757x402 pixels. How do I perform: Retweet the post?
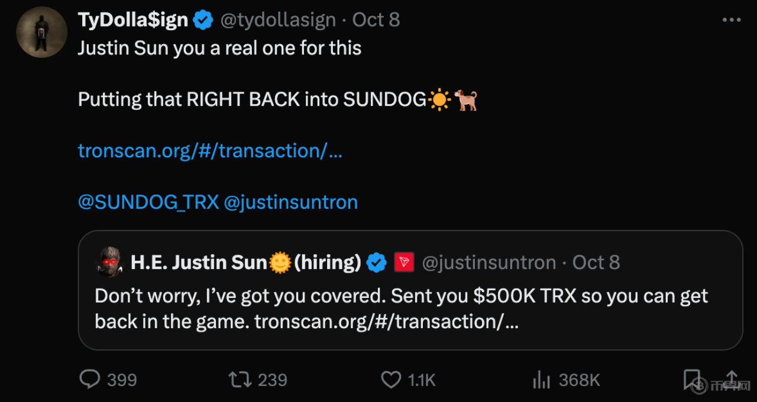click(240, 380)
